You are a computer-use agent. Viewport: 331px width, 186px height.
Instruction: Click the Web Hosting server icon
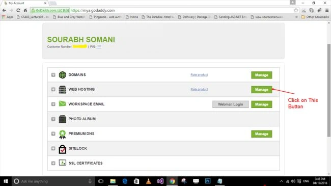pyautogui.click(x=62, y=90)
